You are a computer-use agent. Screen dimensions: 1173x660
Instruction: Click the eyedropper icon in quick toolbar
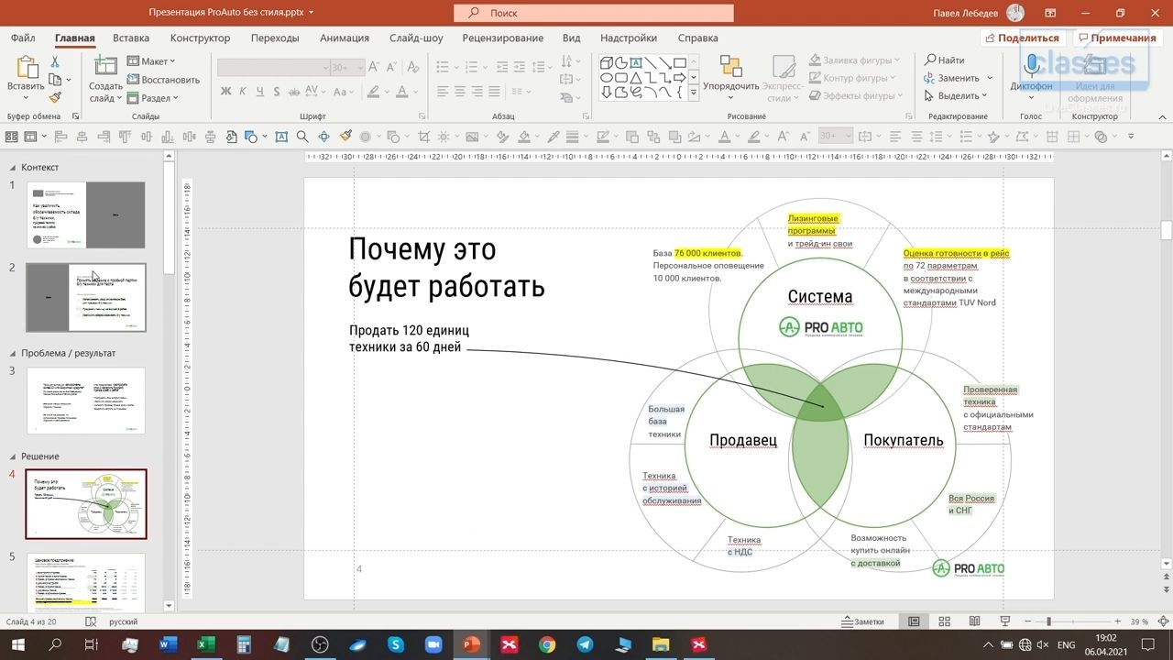point(553,137)
